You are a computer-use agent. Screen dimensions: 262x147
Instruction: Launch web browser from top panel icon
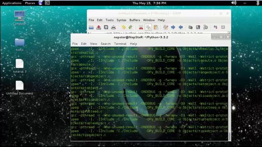[x=41, y=3]
